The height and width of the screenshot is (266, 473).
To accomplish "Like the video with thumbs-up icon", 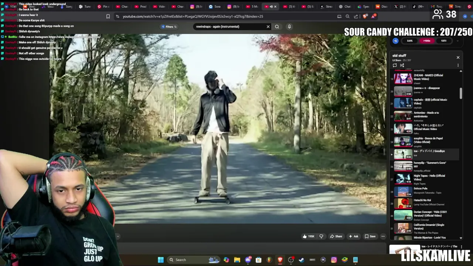I will pyautogui.click(x=308, y=236).
